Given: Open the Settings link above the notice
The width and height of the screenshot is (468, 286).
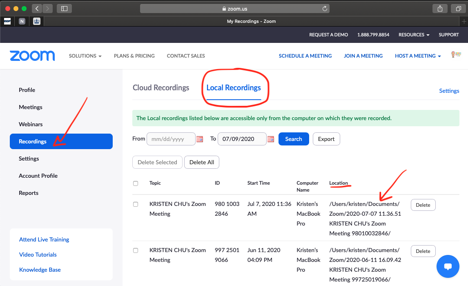Looking at the screenshot, I should [x=449, y=91].
